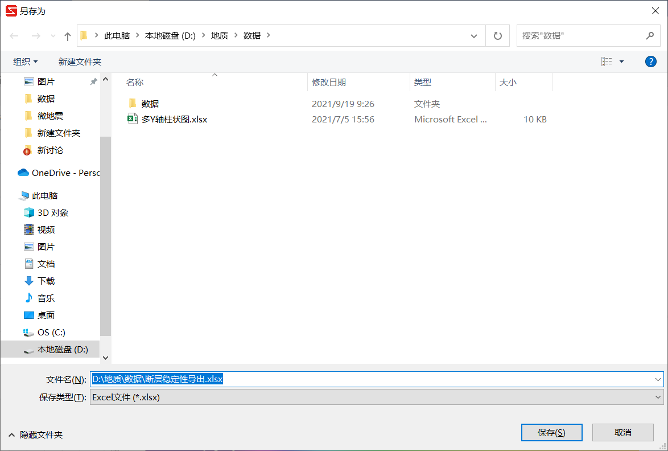Click 地质 in the address path
This screenshot has width=668, height=451.
click(220, 36)
